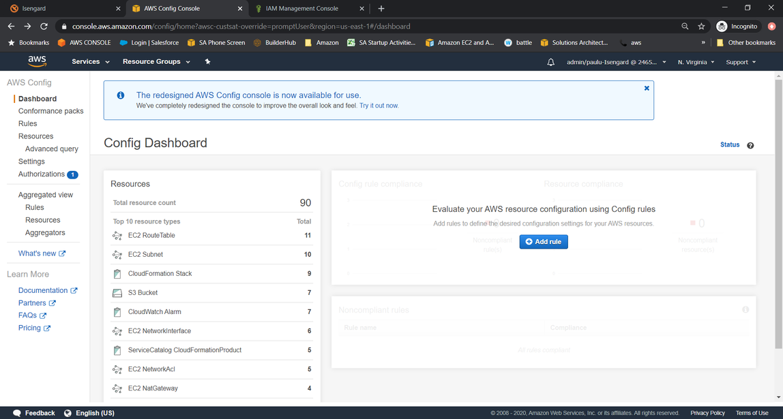
Task: Click the S3 Bucket resource icon
Action: [117, 293]
